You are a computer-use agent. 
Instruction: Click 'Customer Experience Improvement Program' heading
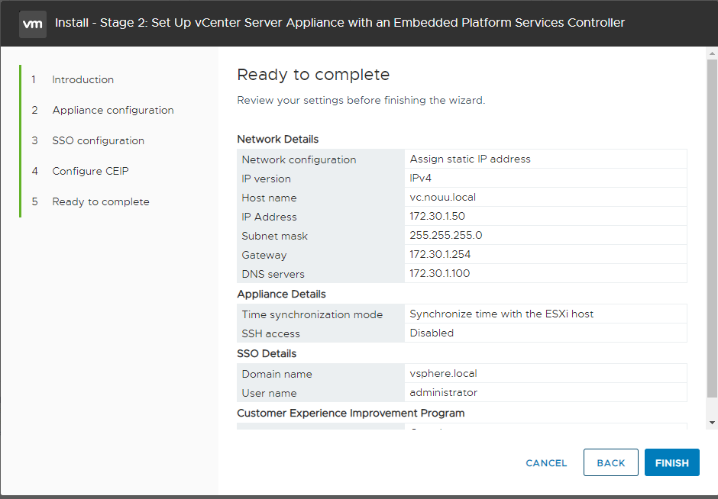pyautogui.click(x=351, y=413)
